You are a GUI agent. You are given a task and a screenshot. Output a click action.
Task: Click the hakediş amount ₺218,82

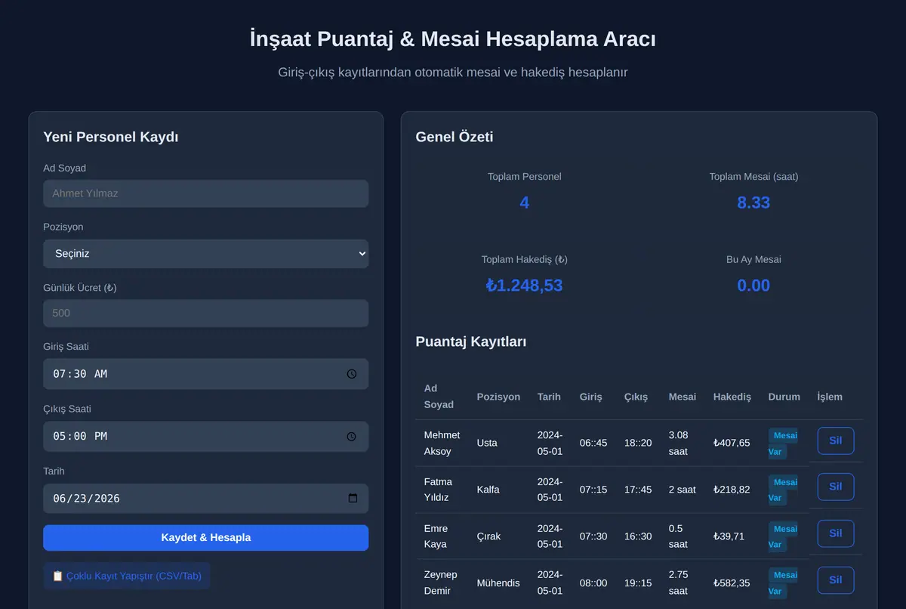(x=732, y=490)
